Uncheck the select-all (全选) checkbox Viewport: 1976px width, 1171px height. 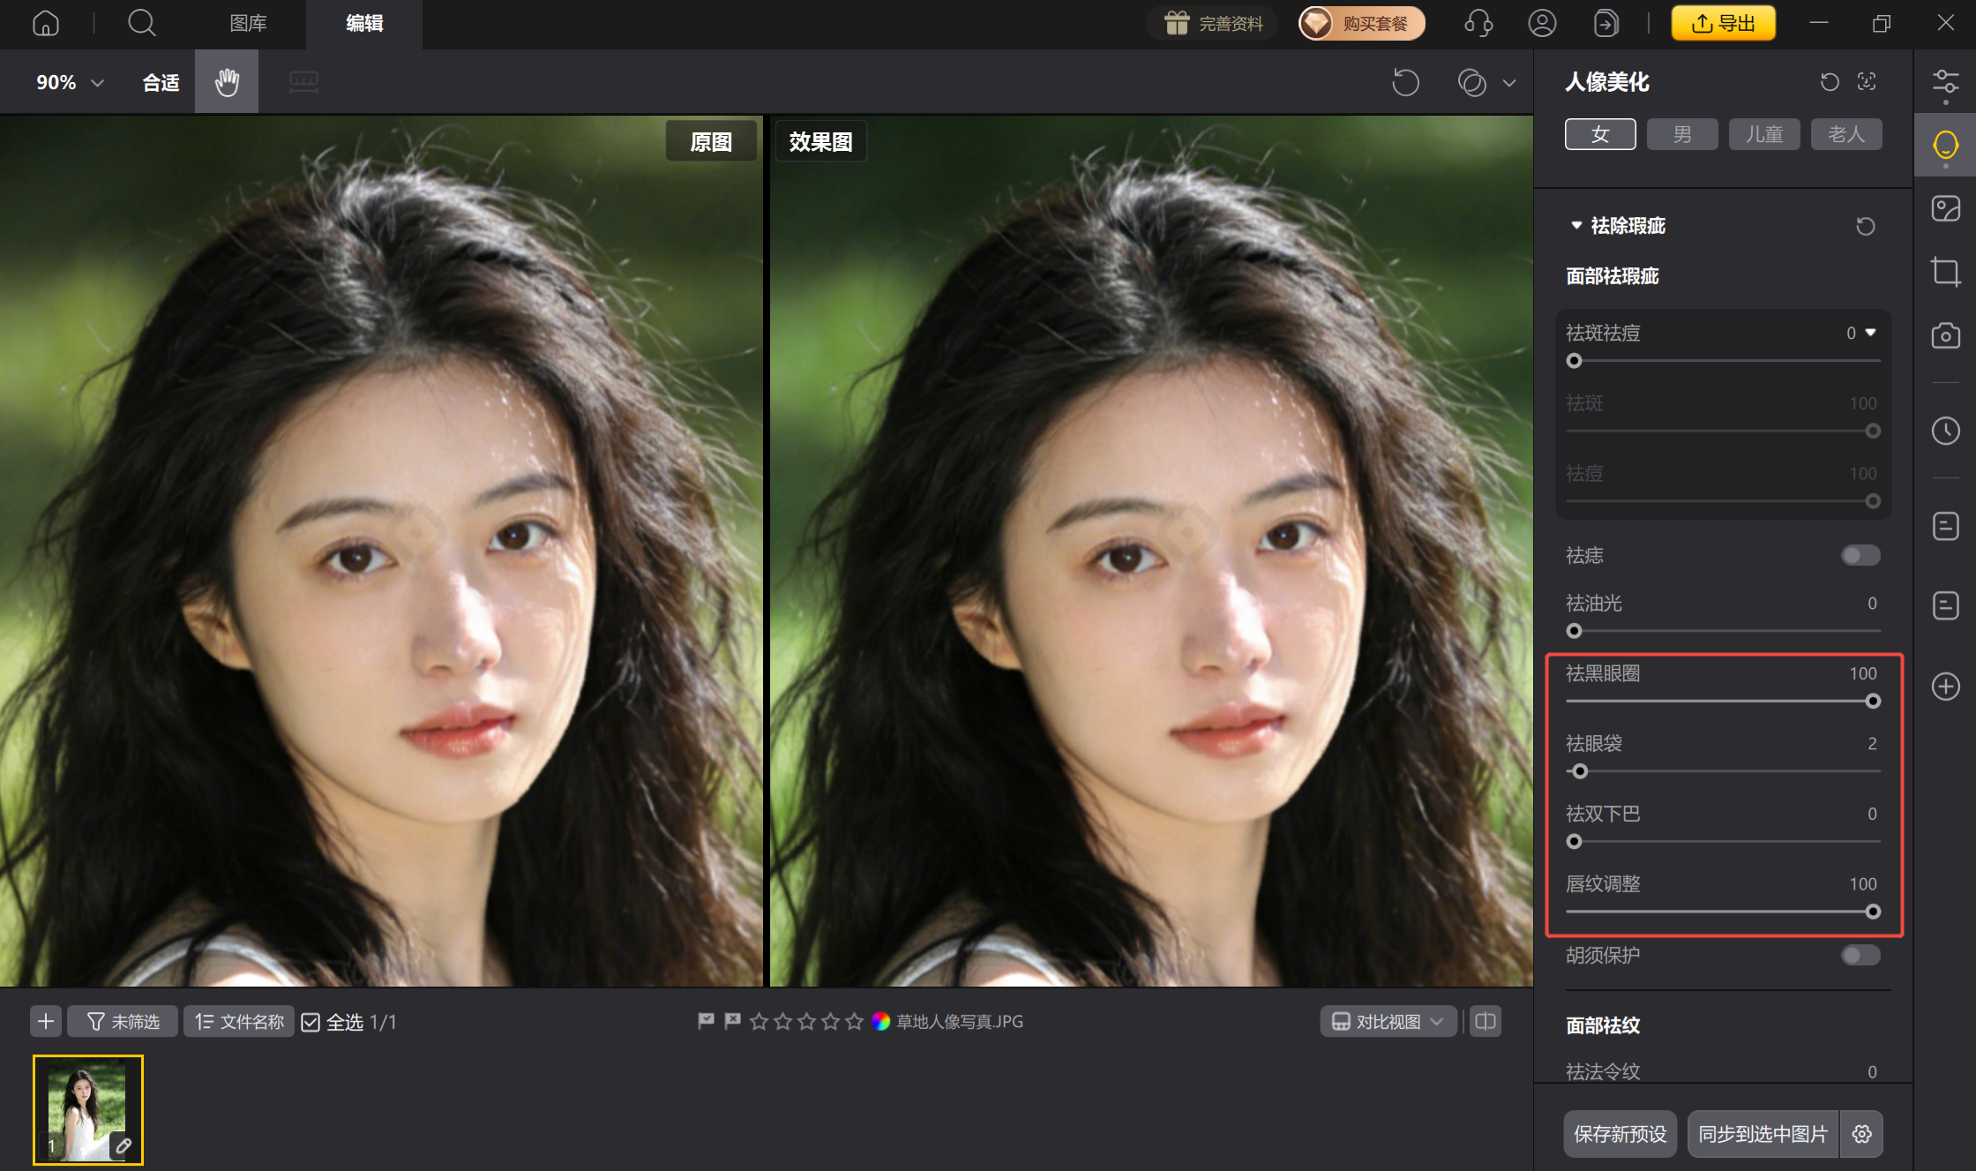pos(311,1022)
